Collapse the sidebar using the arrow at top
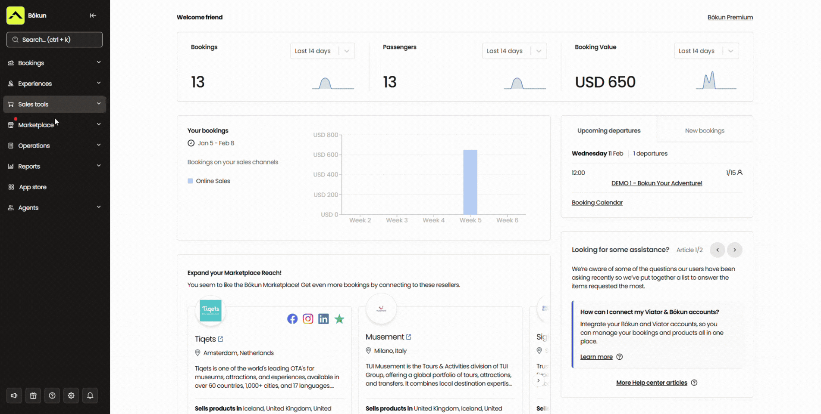Image resolution: width=821 pixels, height=414 pixels. (x=93, y=15)
